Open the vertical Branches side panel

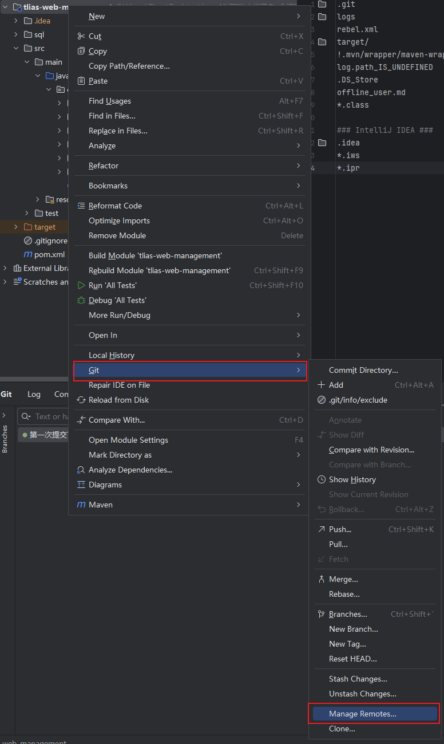[x=5, y=439]
